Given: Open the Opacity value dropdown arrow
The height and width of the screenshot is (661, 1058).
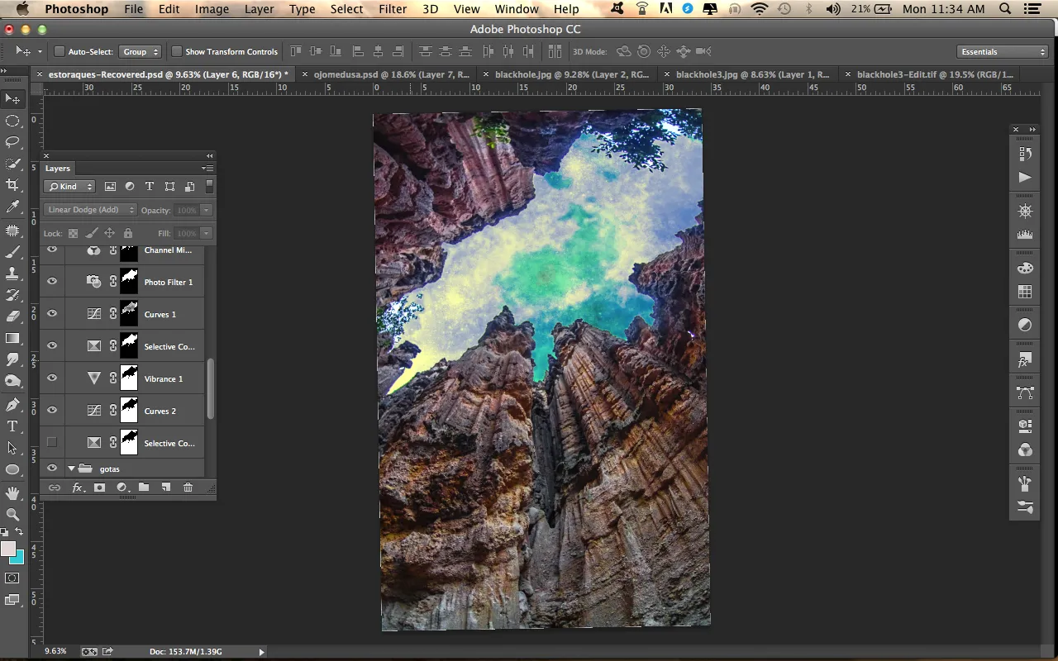Looking at the screenshot, I should pos(207,210).
